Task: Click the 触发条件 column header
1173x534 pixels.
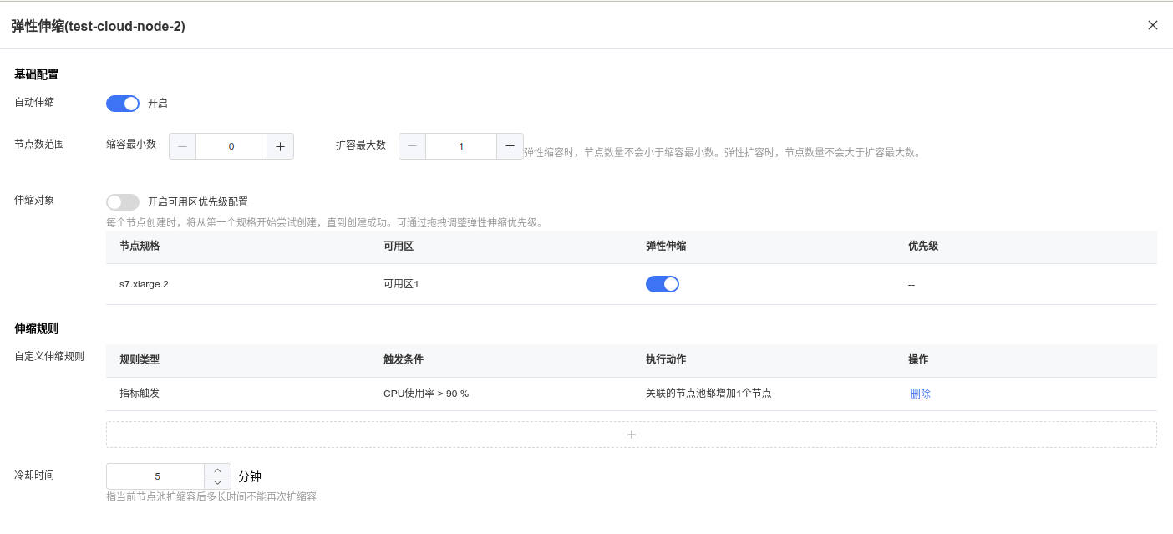Action: click(x=403, y=360)
